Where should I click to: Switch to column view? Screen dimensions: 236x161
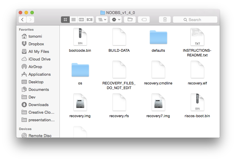click(81, 20)
